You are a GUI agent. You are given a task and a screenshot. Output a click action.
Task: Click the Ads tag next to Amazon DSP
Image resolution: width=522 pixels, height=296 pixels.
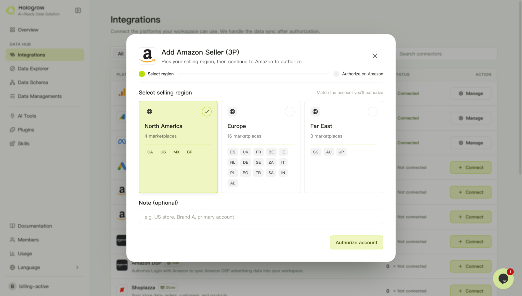(173, 263)
